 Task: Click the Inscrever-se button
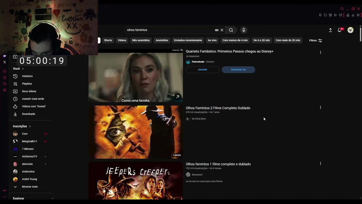(x=238, y=70)
